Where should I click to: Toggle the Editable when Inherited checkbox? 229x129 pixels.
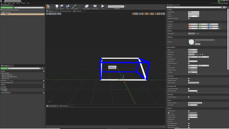pos(189,18)
